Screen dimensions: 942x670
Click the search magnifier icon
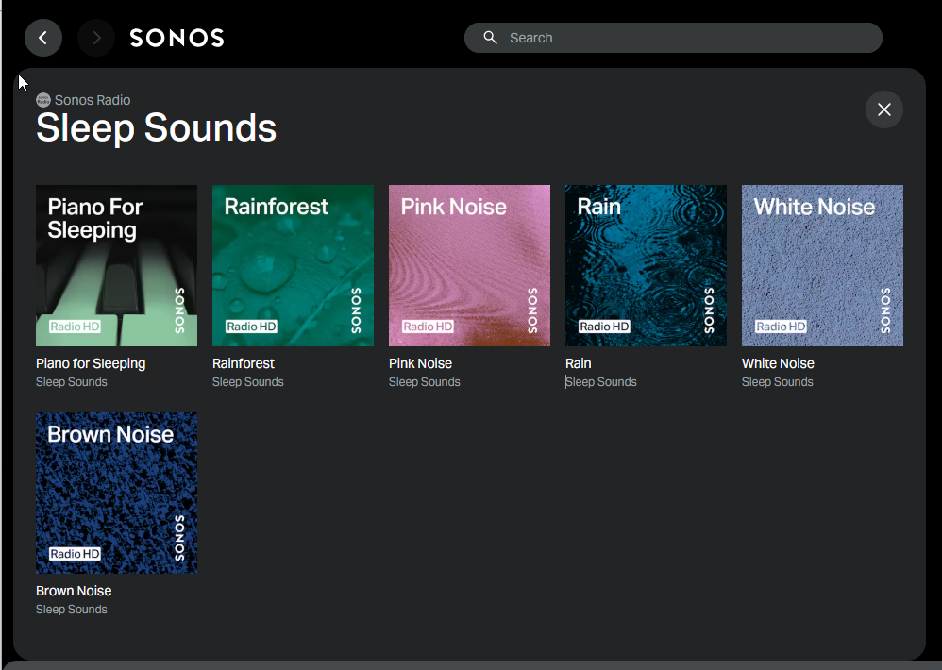pyautogui.click(x=490, y=38)
